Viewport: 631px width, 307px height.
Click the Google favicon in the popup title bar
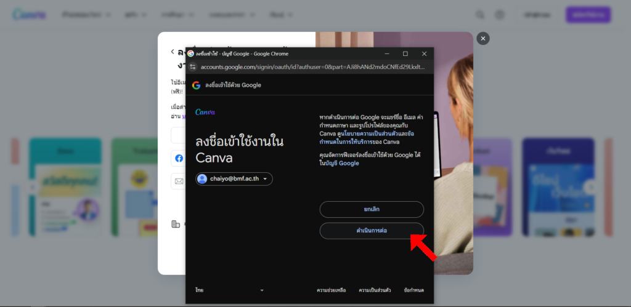(191, 54)
